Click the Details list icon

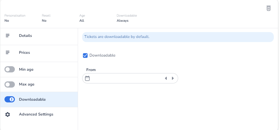point(8,36)
